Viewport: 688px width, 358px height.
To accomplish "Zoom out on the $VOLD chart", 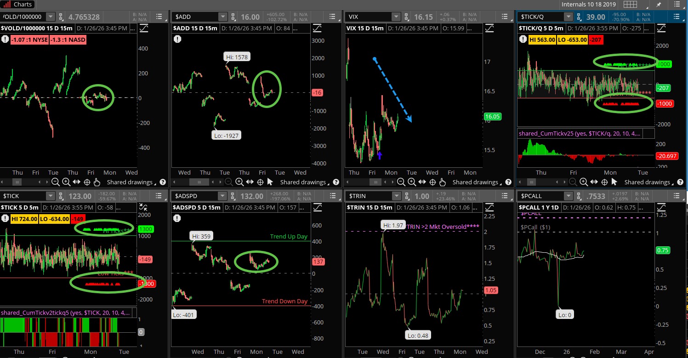I will pyautogui.click(x=55, y=182).
